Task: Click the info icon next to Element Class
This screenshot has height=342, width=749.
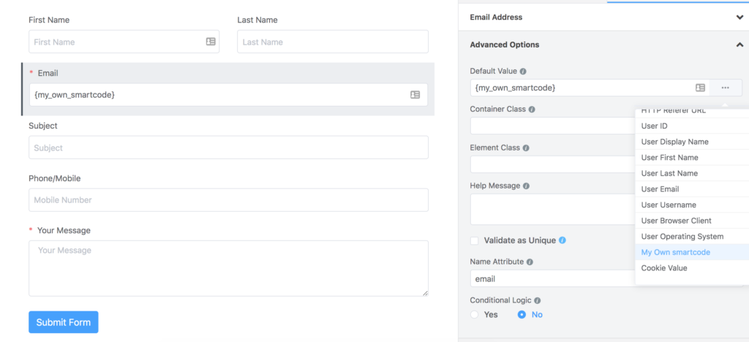Action: (x=526, y=148)
